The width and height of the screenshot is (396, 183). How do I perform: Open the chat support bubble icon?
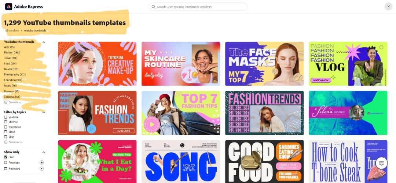(381, 163)
